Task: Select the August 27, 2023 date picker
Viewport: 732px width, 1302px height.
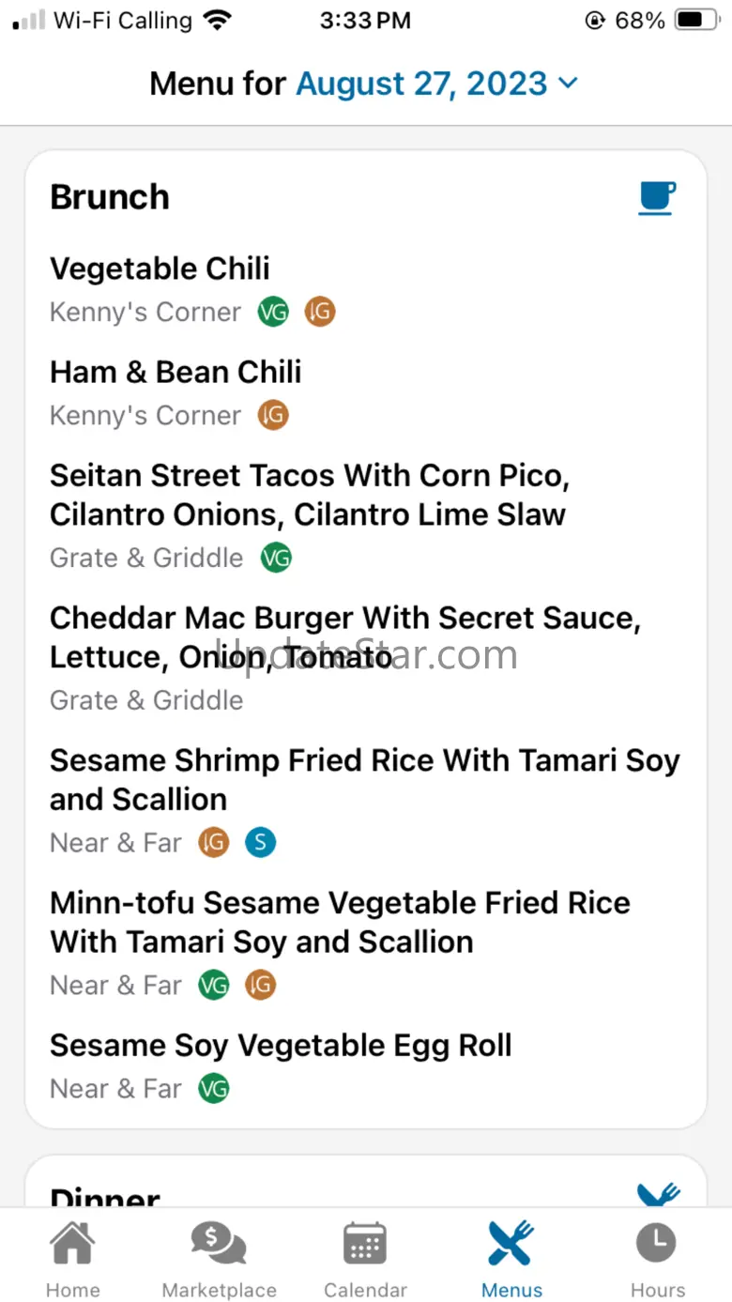Action: pyautogui.click(x=422, y=84)
